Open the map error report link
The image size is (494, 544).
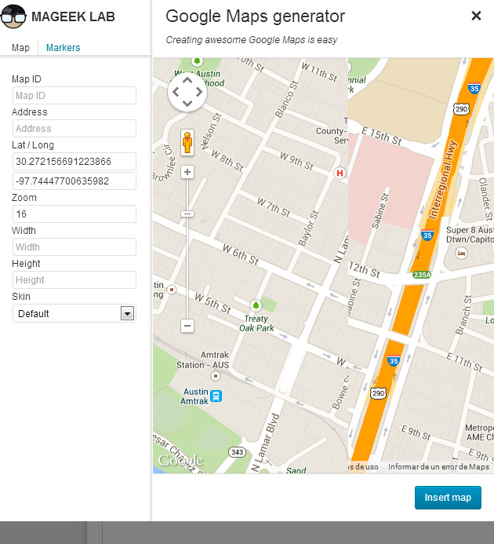coord(438,467)
